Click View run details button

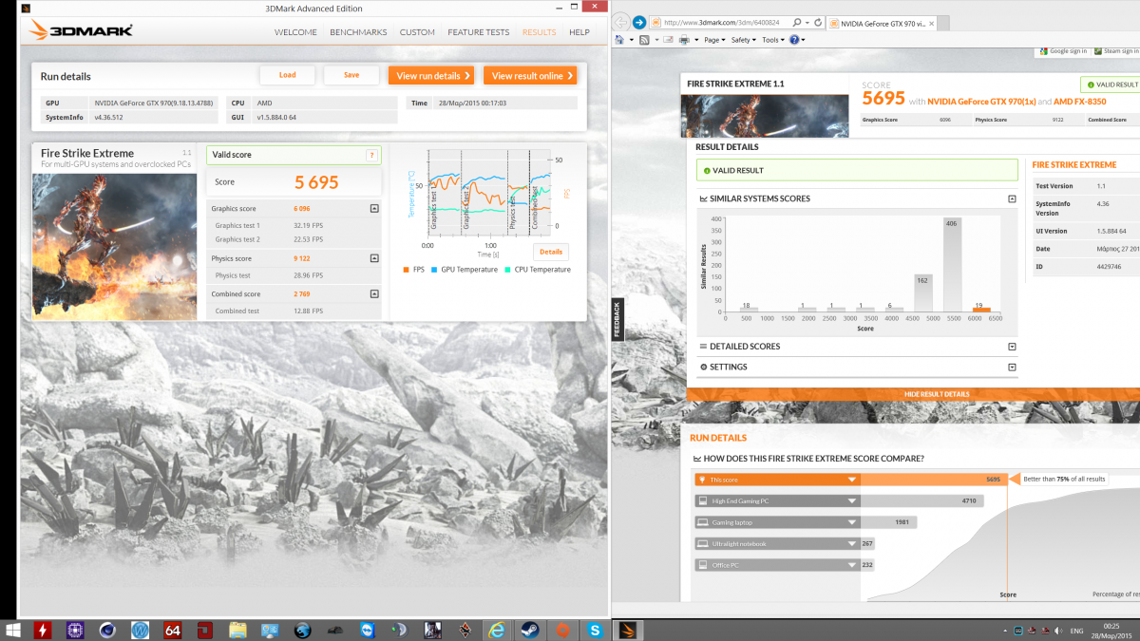430,76
